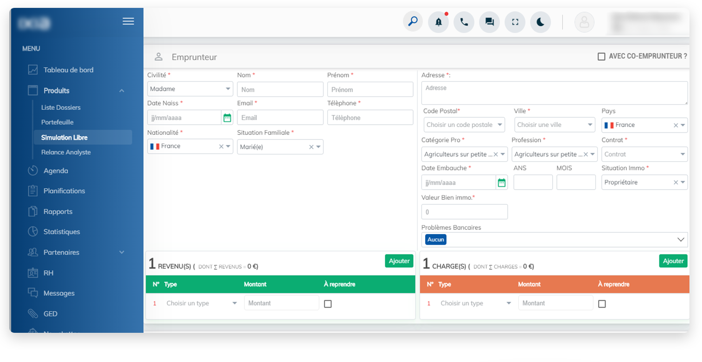Open Portefeuille submenu item
702x362 pixels.
coord(57,122)
